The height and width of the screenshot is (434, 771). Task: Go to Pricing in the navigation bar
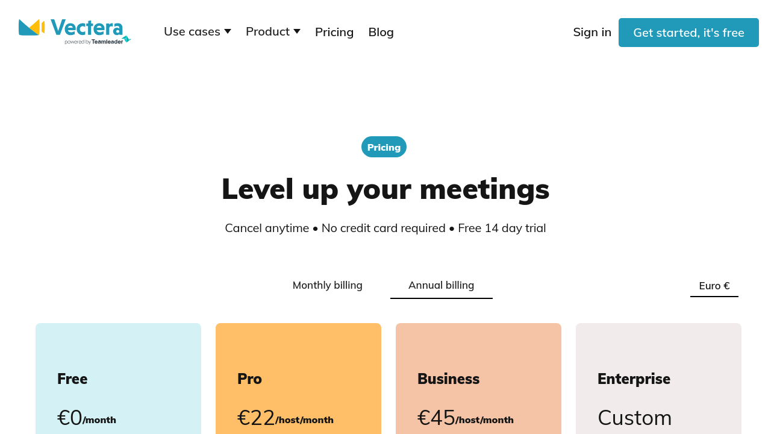334,32
